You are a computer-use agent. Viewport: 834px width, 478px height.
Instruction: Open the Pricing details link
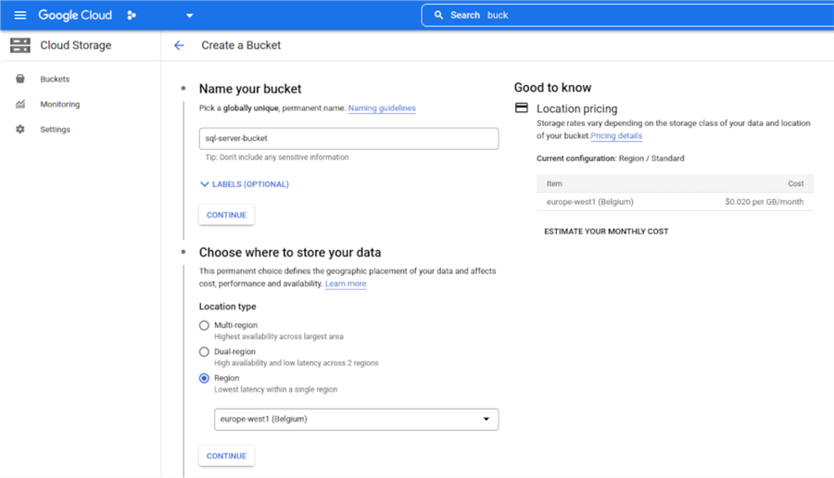pyautogui.click(x=616, y=135)
